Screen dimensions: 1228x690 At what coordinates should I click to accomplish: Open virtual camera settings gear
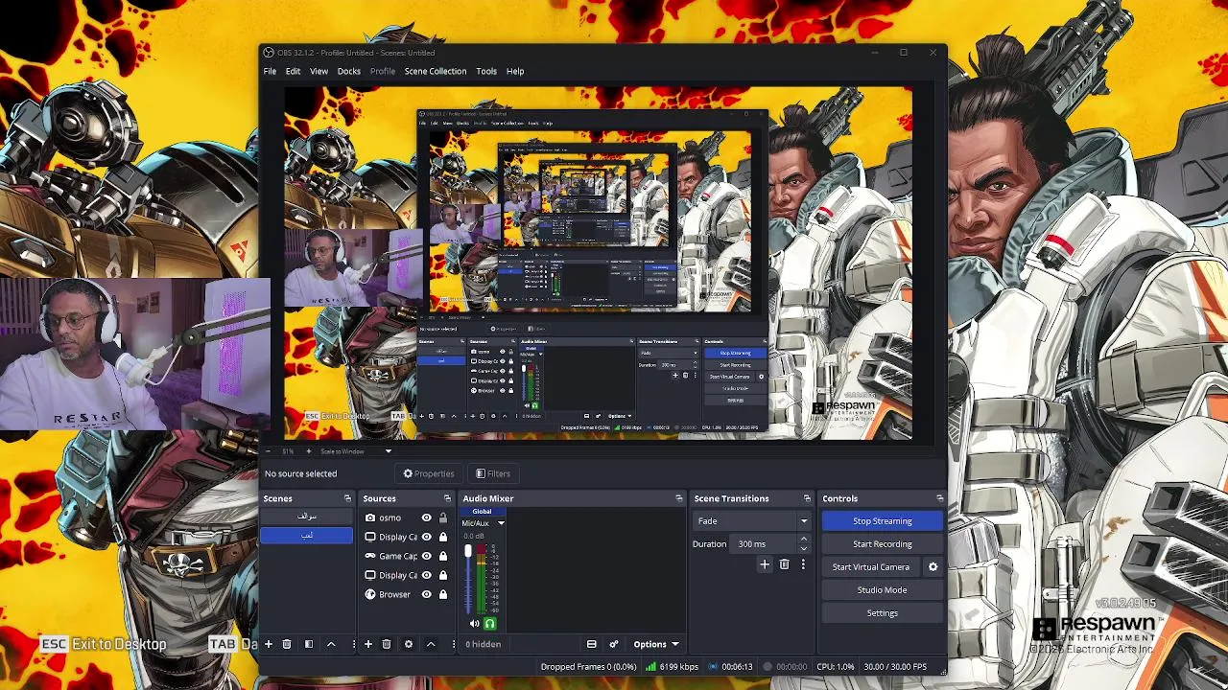pyautogui.click(x=933, y=567)
